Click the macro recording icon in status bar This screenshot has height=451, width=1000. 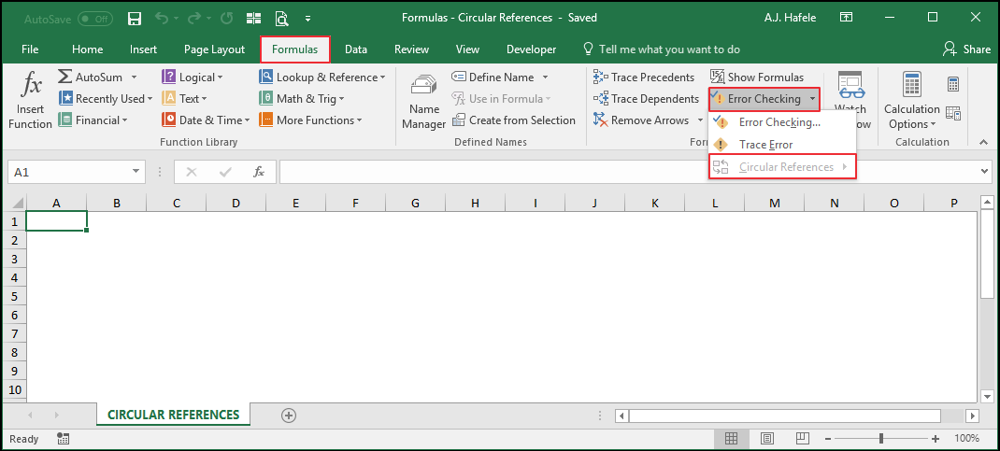[x=64, y=438]
